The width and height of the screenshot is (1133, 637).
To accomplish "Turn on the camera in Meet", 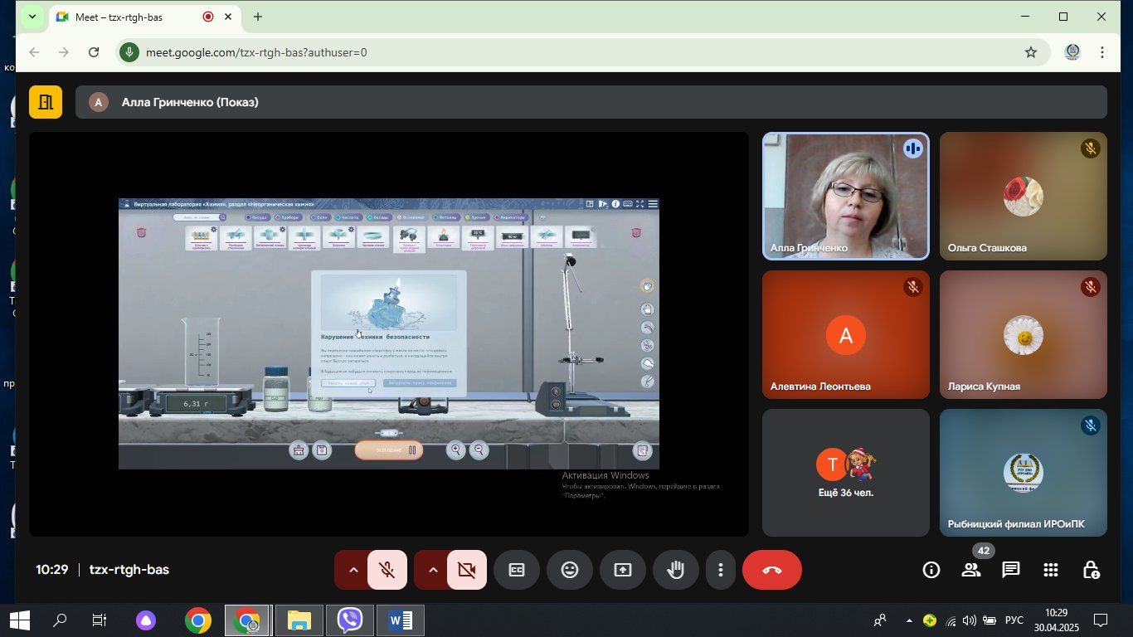I will click(x=466, y=570).
